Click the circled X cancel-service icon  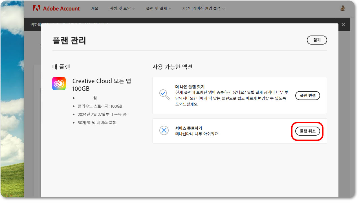pos(164,131)
